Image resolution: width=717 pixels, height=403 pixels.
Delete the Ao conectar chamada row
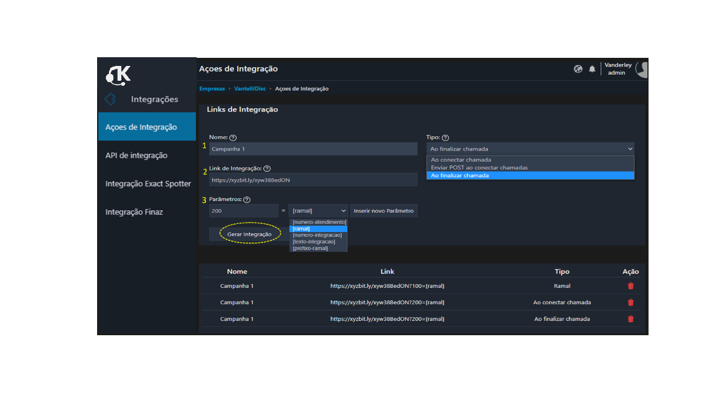pyautogui.click(x=630, y=302)
